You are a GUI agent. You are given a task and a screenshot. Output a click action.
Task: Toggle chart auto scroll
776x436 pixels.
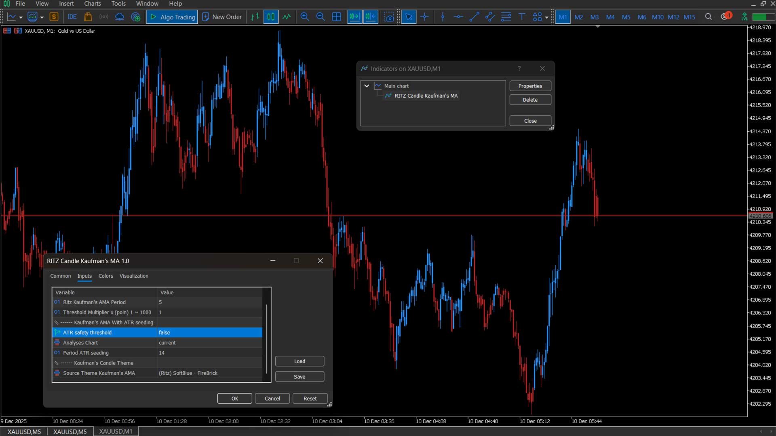[x=354, y=17]
